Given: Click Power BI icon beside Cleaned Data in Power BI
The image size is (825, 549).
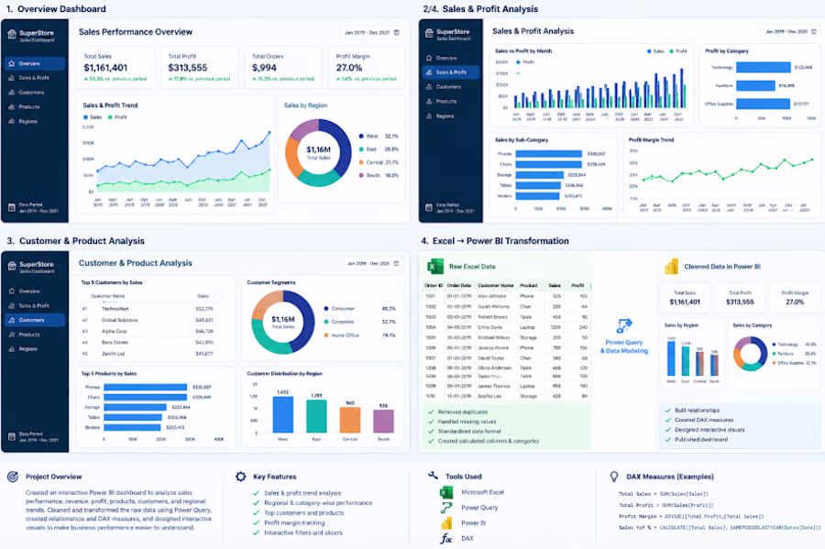Looking at the screenshot, I should 671,267.
